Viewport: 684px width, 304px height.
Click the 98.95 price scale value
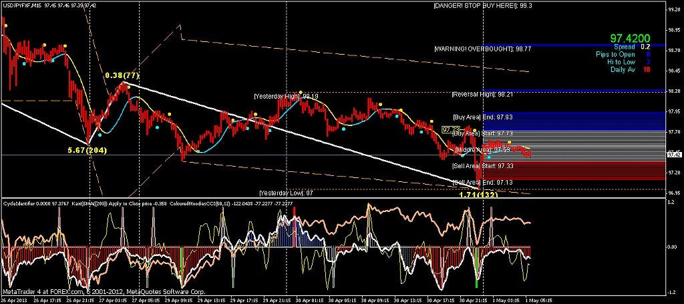pyautogui.click(x=673, y=29)
